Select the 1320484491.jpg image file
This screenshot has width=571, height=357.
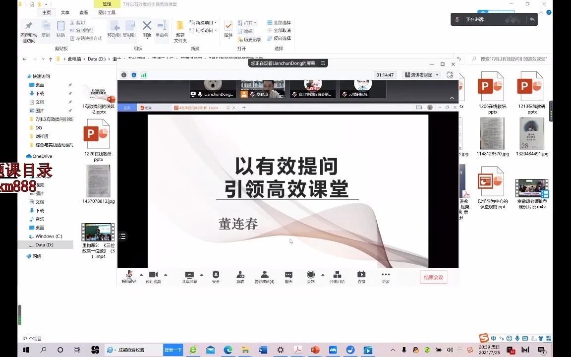[x=532, y=137]
